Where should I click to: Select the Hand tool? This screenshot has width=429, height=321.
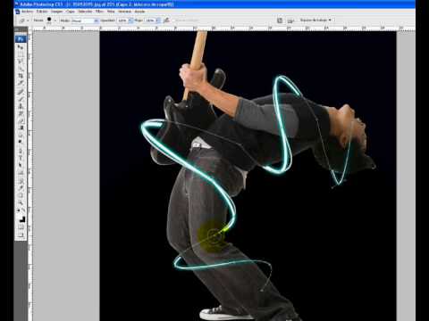(21, 195)
